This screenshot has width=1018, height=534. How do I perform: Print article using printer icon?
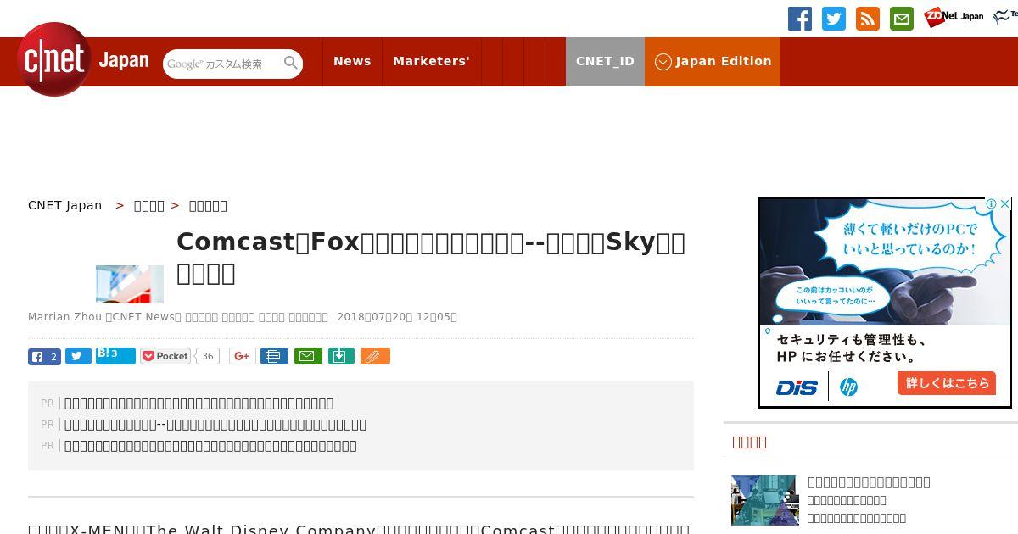(274, 356)
